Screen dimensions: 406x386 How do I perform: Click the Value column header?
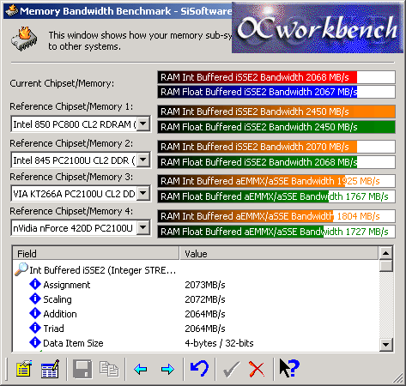[x=279, y=253]
